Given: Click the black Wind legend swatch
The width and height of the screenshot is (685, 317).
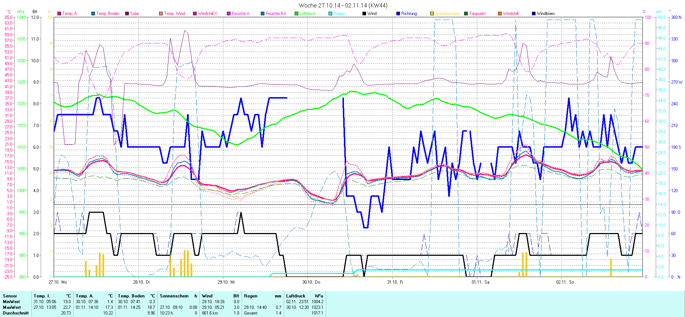Looking at the screenshot, I should pos(364,14).
